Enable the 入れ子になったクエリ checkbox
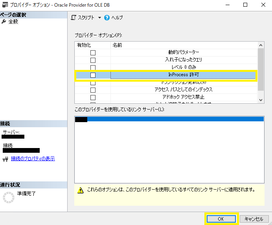Image resolution: width=272 pixels, height=225 pixels. point(93,60)
